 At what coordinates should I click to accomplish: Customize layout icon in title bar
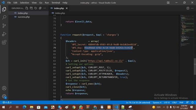click(168, 3)
